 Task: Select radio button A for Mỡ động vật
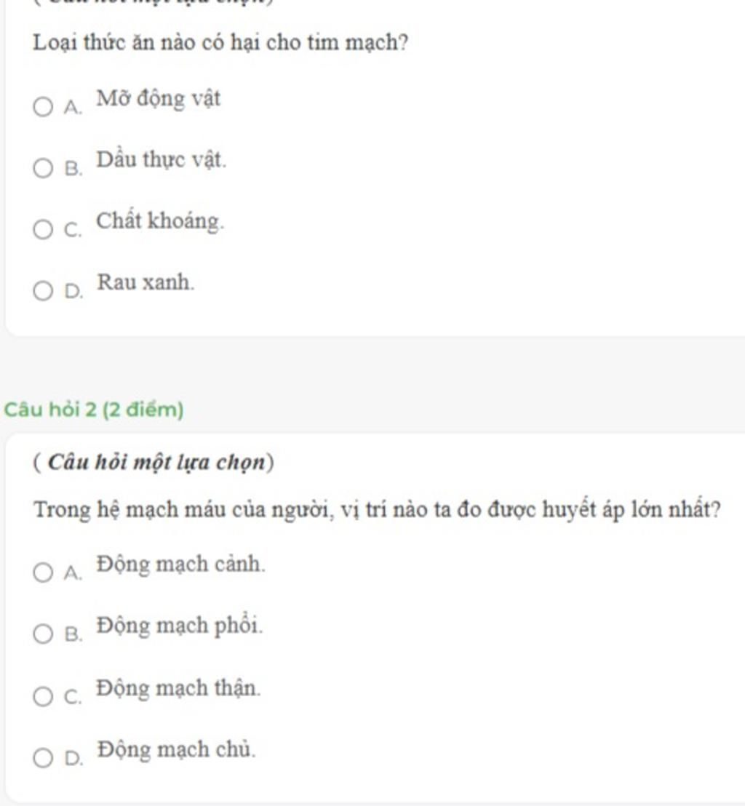[43, 107]
